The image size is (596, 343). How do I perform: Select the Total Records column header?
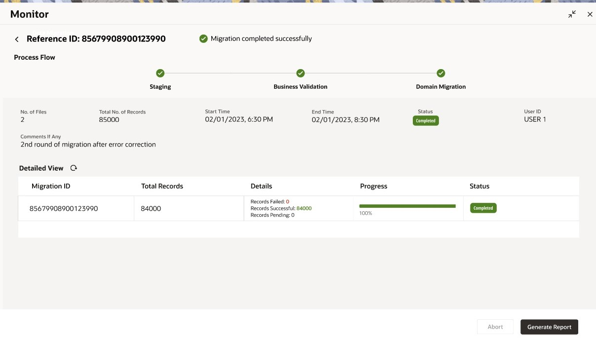click(162, 186)
